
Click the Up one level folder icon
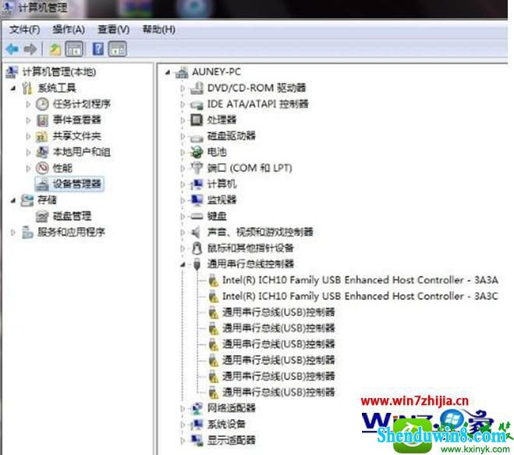(x=55, y=49)
